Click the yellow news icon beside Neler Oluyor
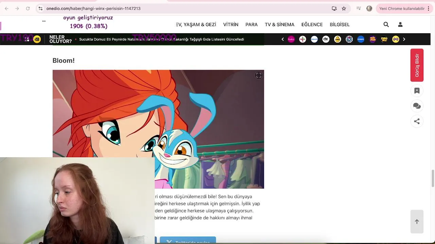 click(37, 39)
